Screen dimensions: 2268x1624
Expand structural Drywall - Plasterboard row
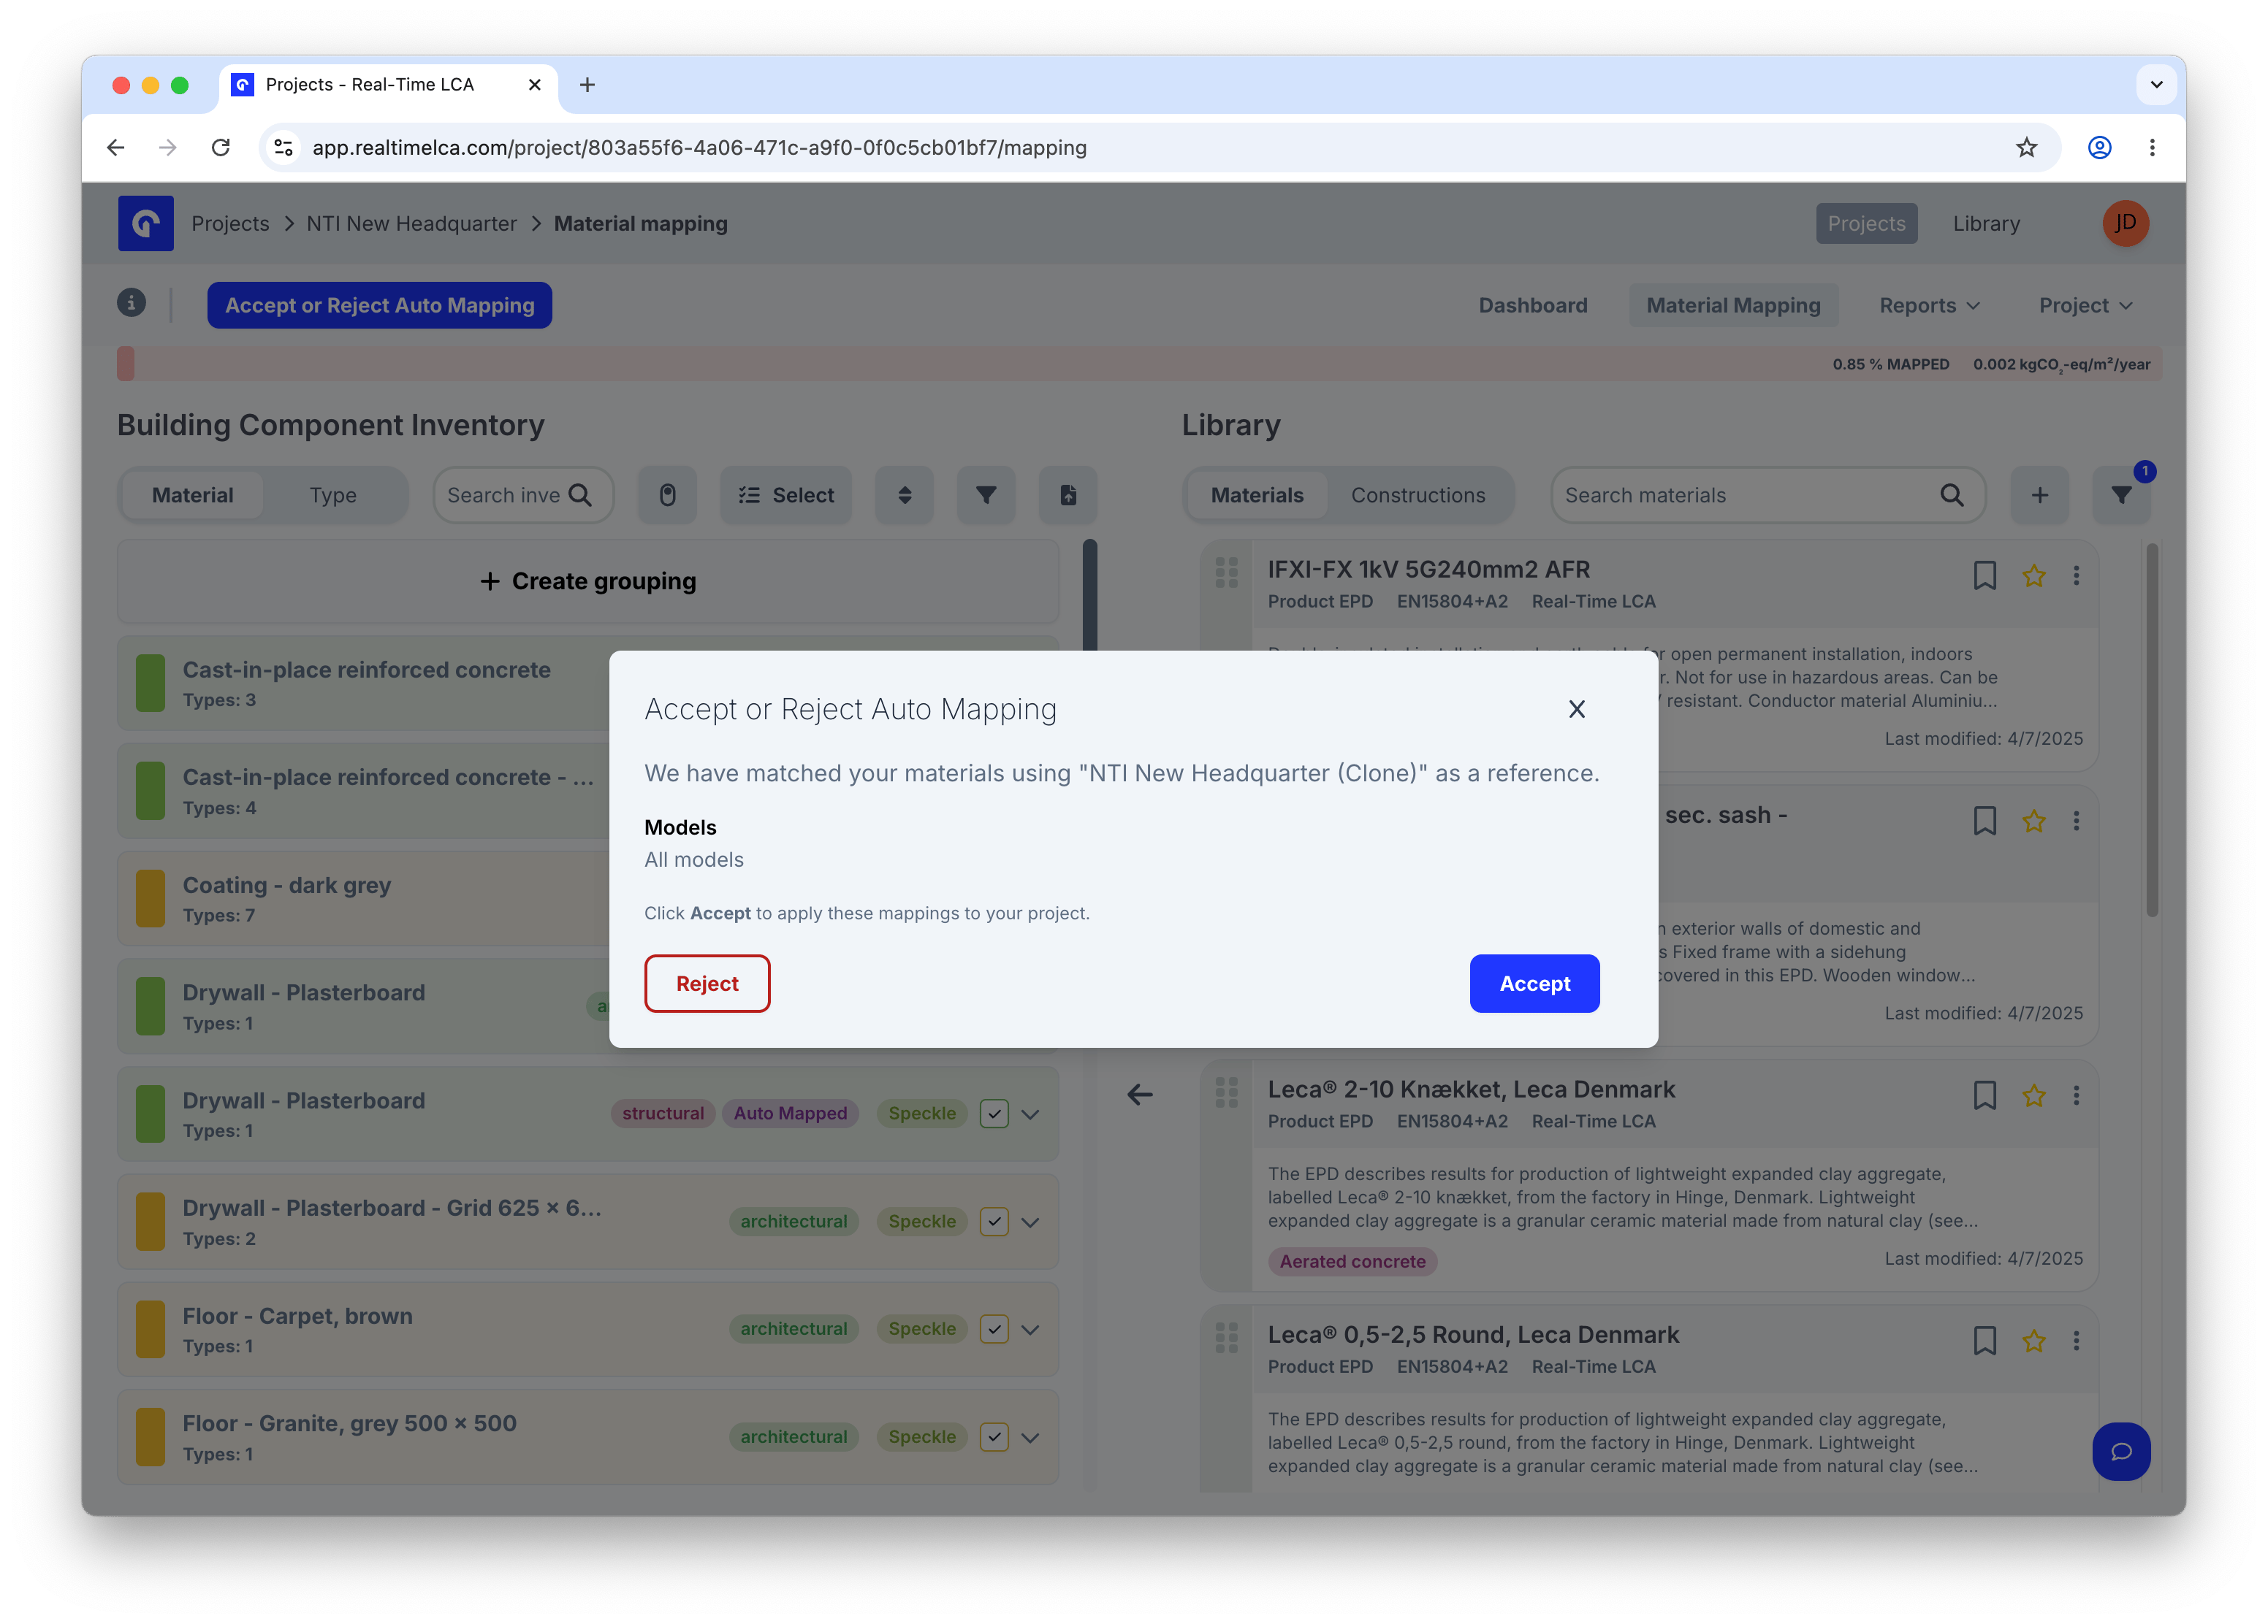pos(1030,1114)
